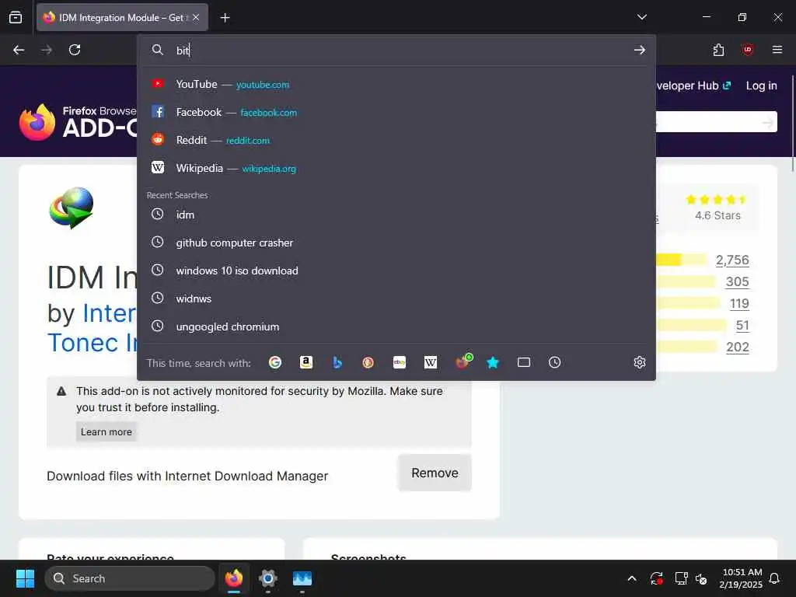This screenshot has height=597, width=796.
Task: Open the Windows Start menu
Action: coord(25,578)
